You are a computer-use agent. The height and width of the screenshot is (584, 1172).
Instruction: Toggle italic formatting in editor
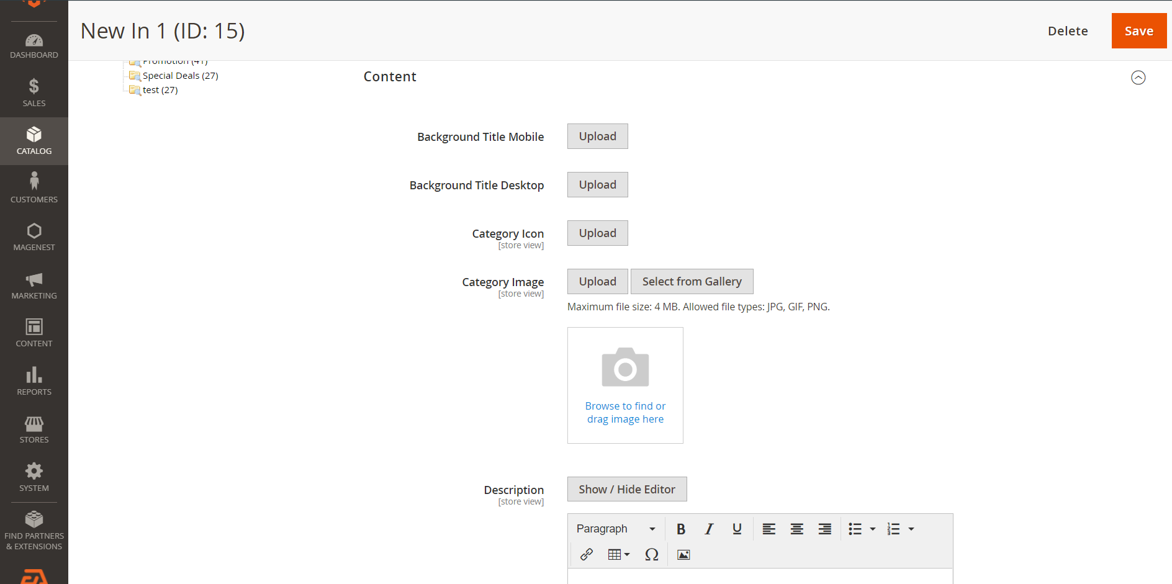pyautogui.click(x=709, y=529)
